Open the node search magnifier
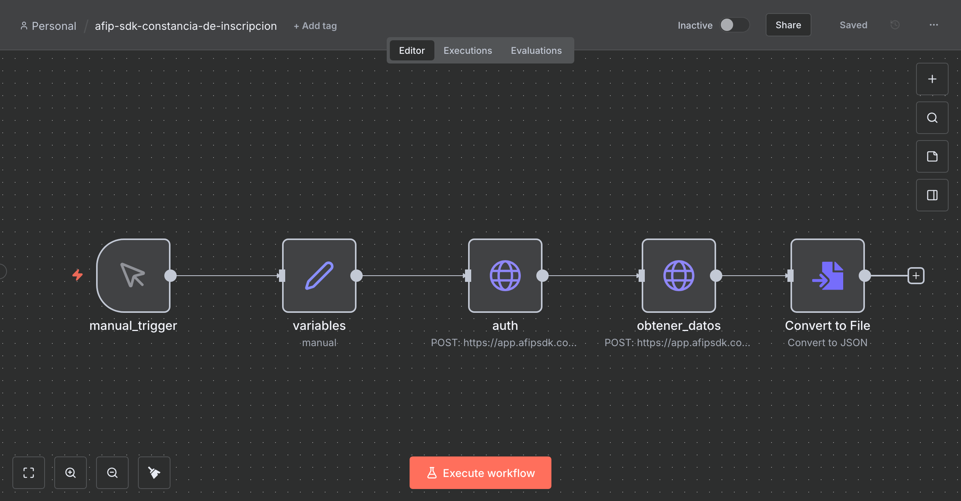The image size is (961, 501). (x=932, y=118)
